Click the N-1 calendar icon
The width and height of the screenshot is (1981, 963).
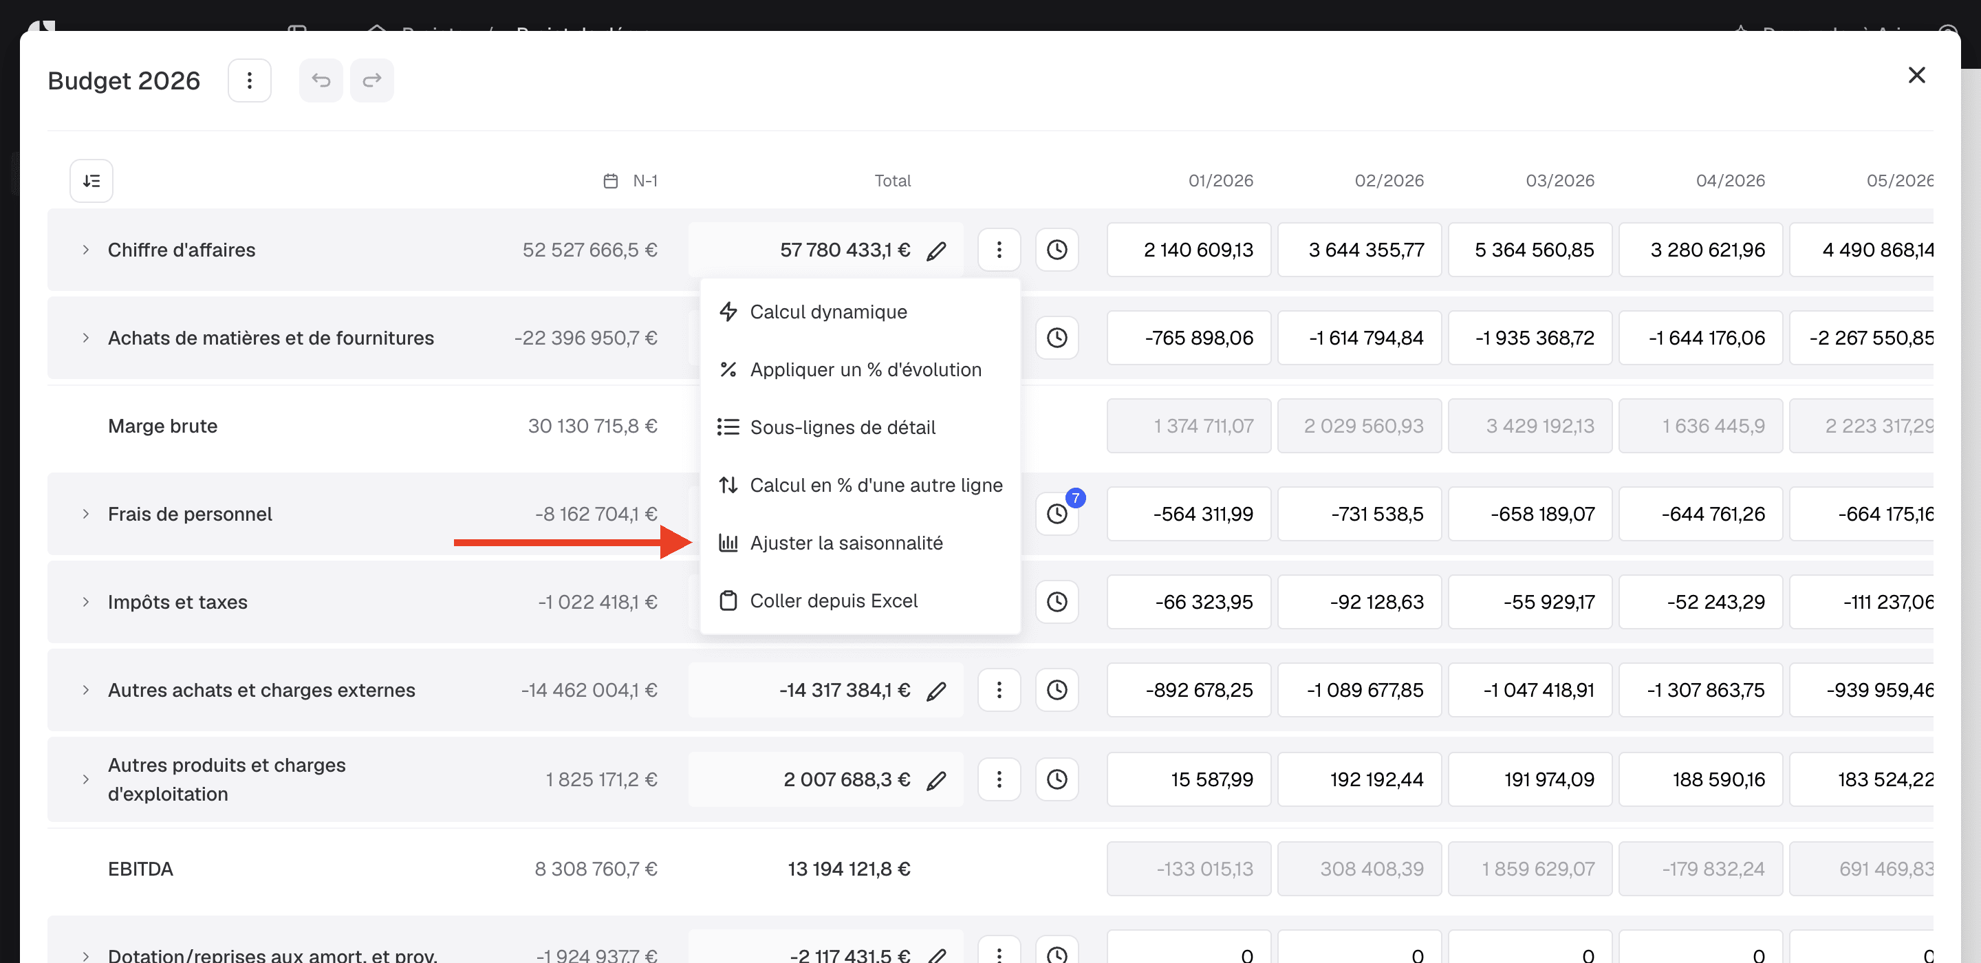click(x=611, y=181)
